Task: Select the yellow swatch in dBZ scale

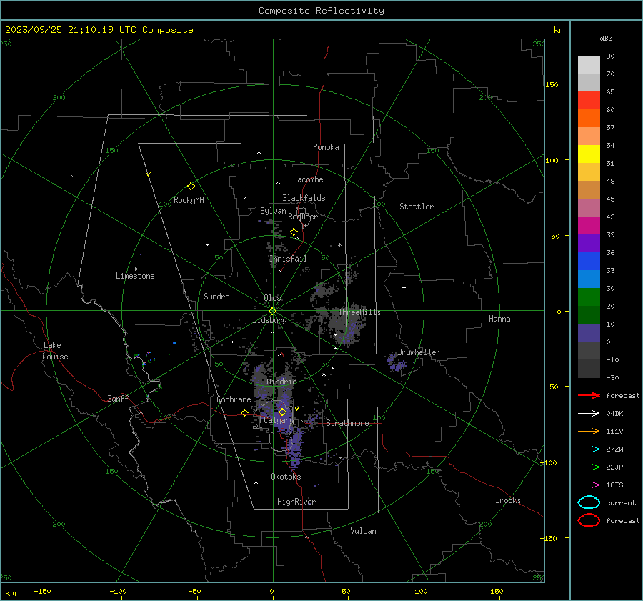Action: tap(589, 154)
